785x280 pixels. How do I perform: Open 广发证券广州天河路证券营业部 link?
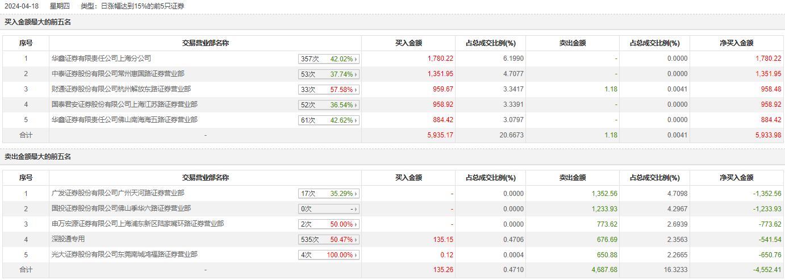click(x=118, y=193)
